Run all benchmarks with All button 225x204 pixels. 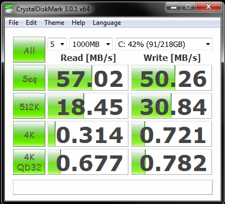pos(29,50)
